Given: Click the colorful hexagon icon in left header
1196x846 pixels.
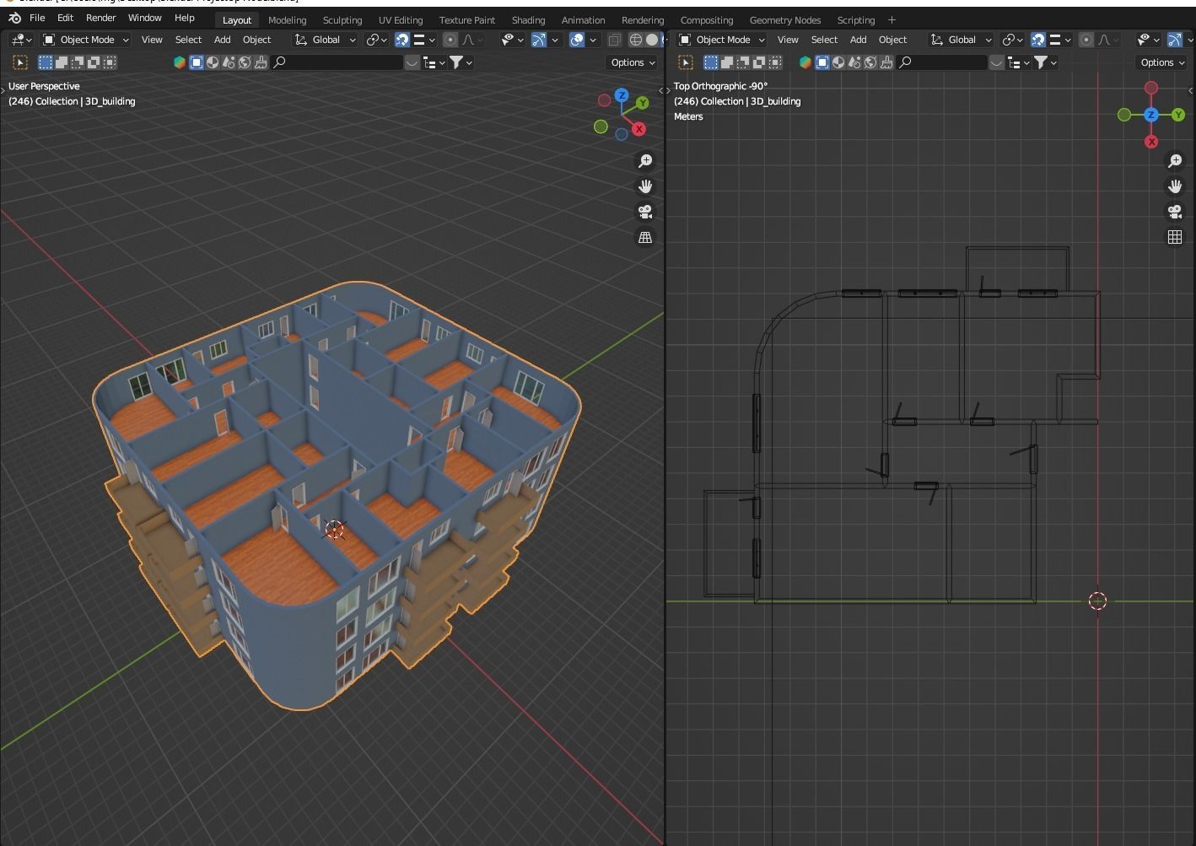Looking at the screenshot, I should coord(180,62).
